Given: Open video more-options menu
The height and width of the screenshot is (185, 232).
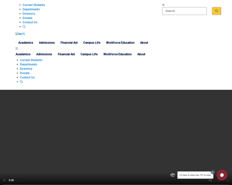Looking at the screenshot, I should tap(228, 180).
